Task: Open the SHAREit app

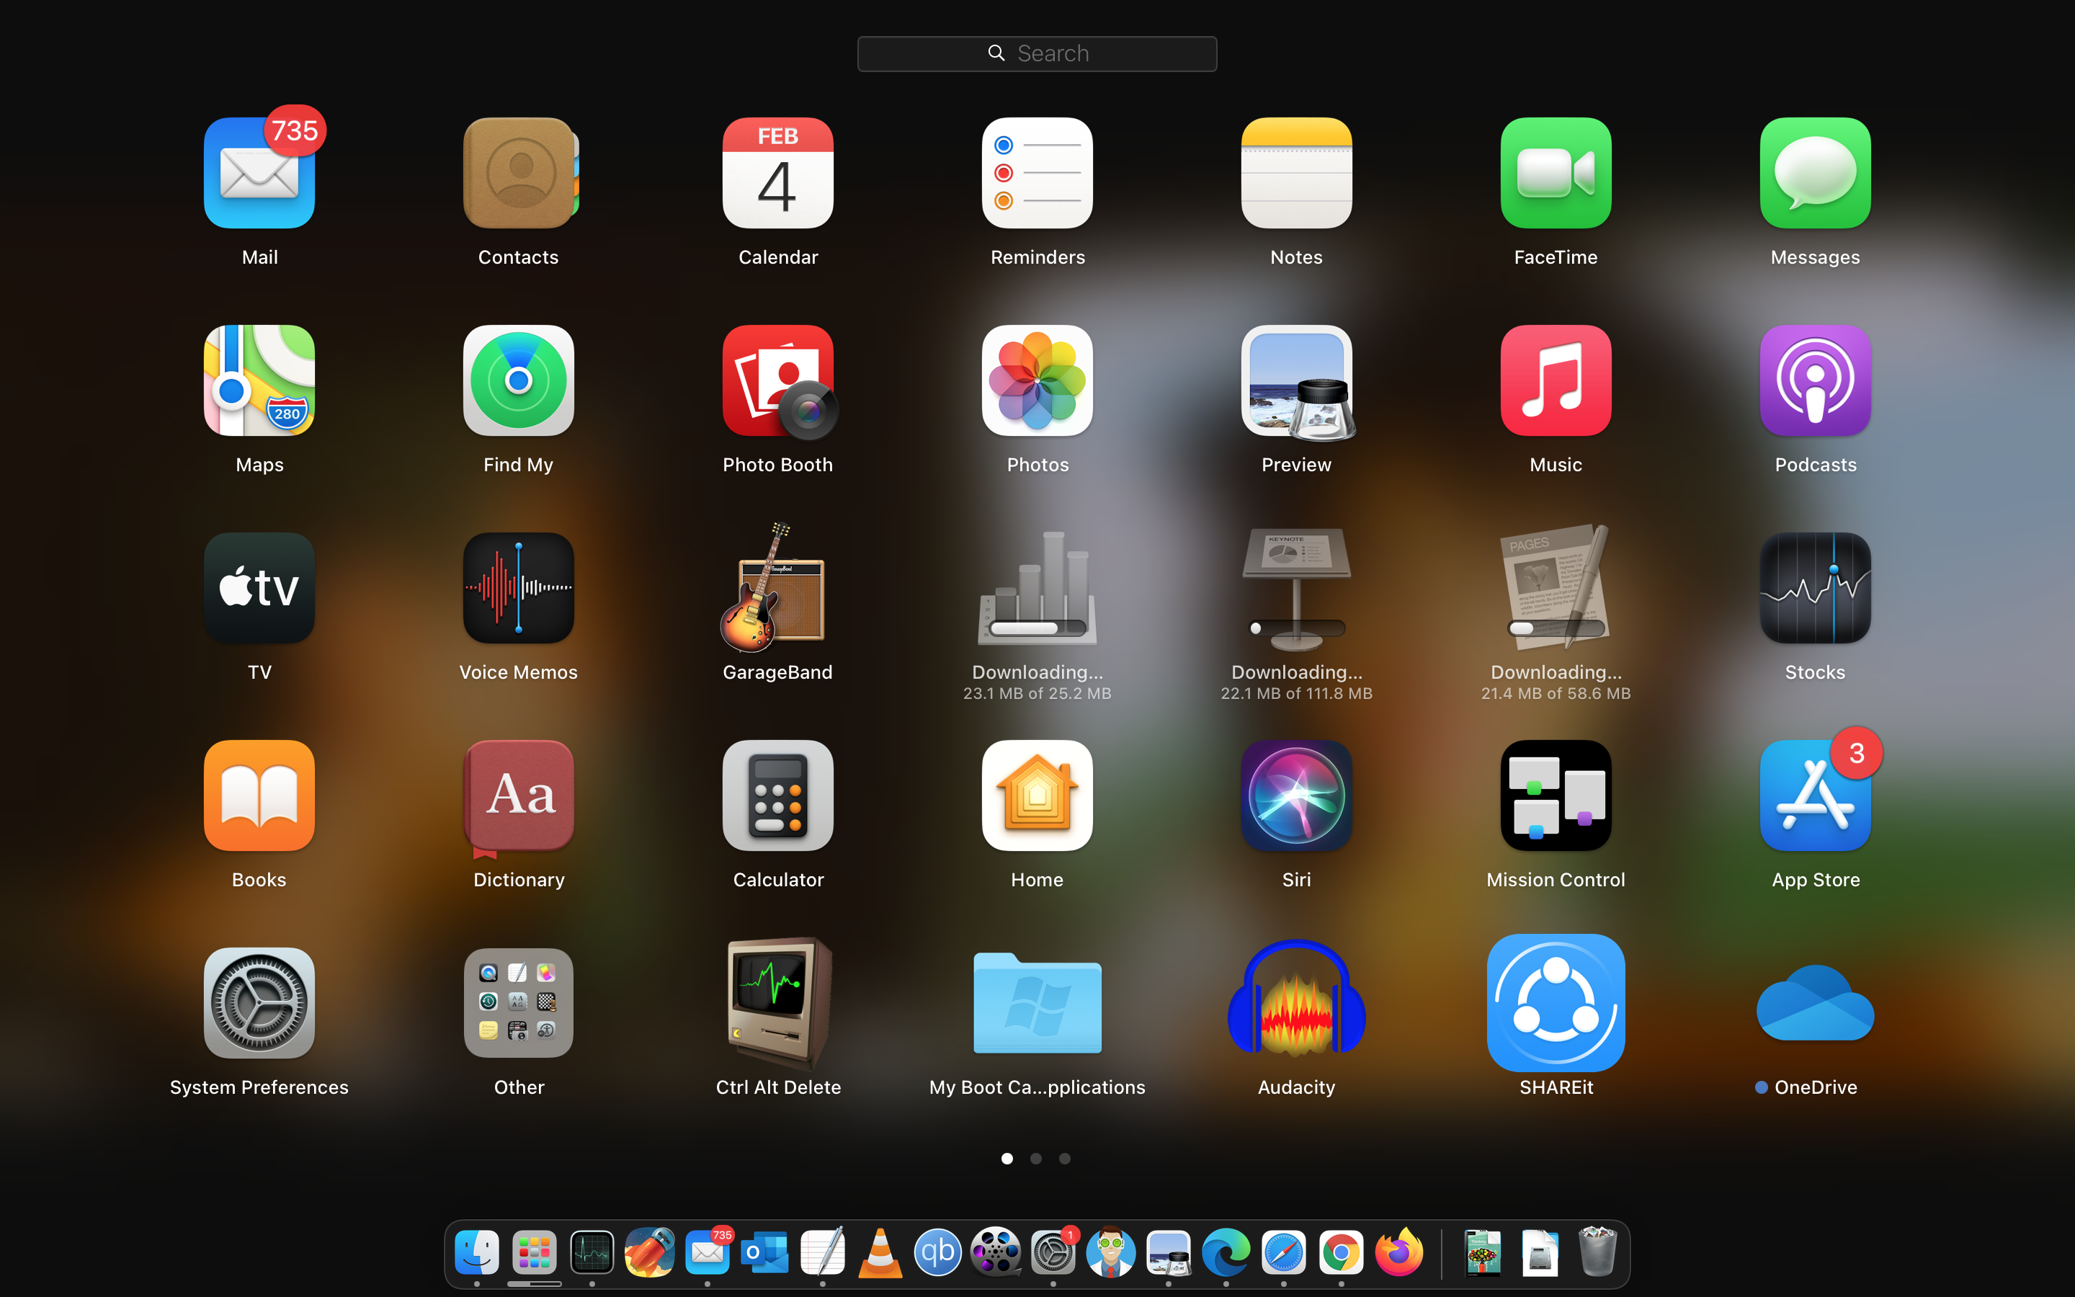Action: click(x=1556, y=1003)
